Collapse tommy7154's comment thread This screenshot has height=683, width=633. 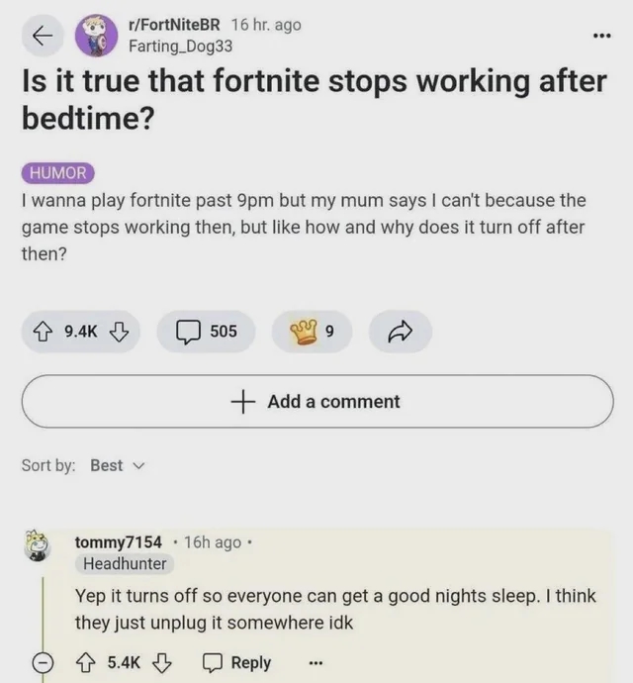43,663
